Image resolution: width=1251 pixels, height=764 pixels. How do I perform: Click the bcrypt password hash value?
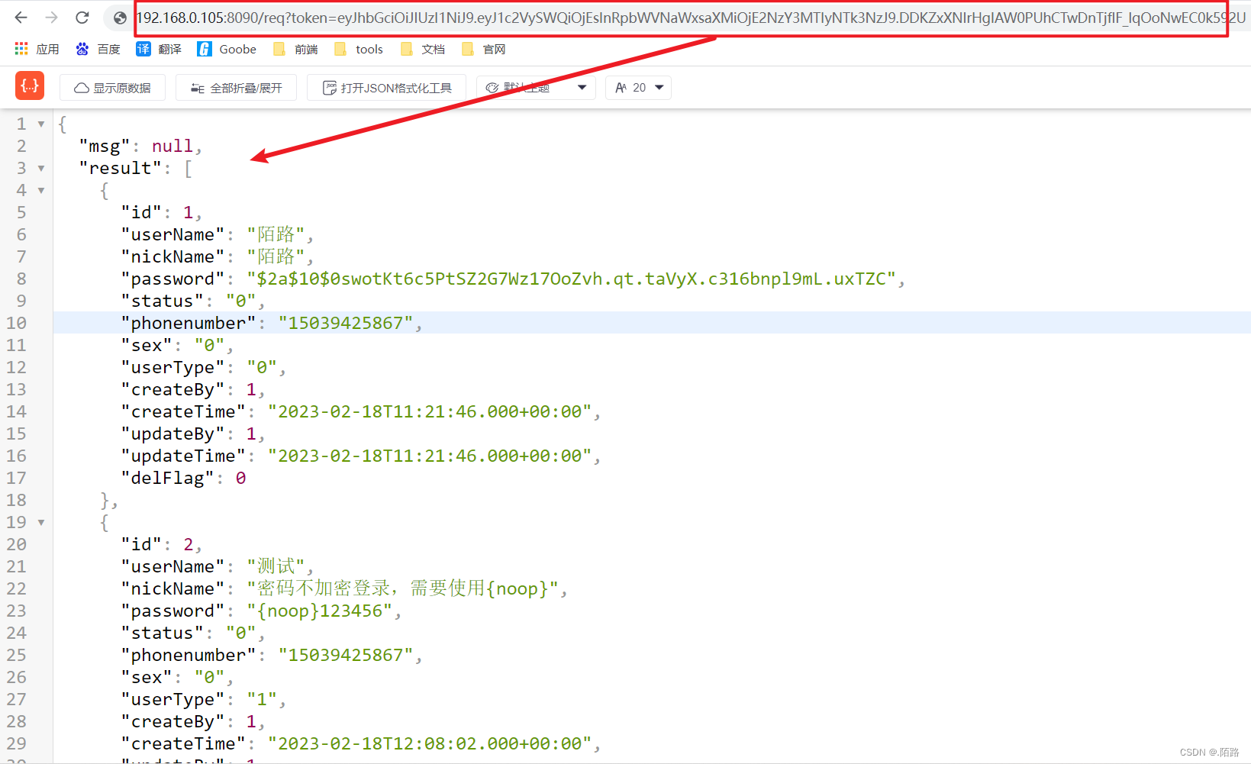point(571,279)
